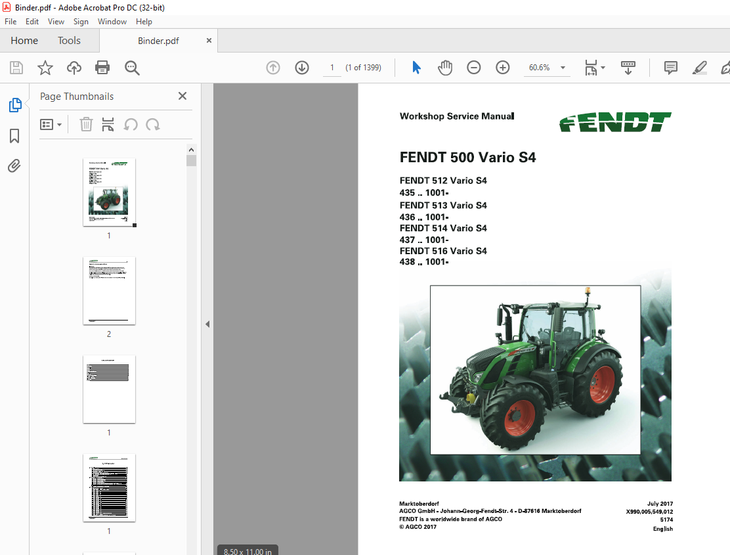Click the 'FENDT 512 Vario S4' line
The height and width of the screenshot is (555, 730).
(443, 181)
